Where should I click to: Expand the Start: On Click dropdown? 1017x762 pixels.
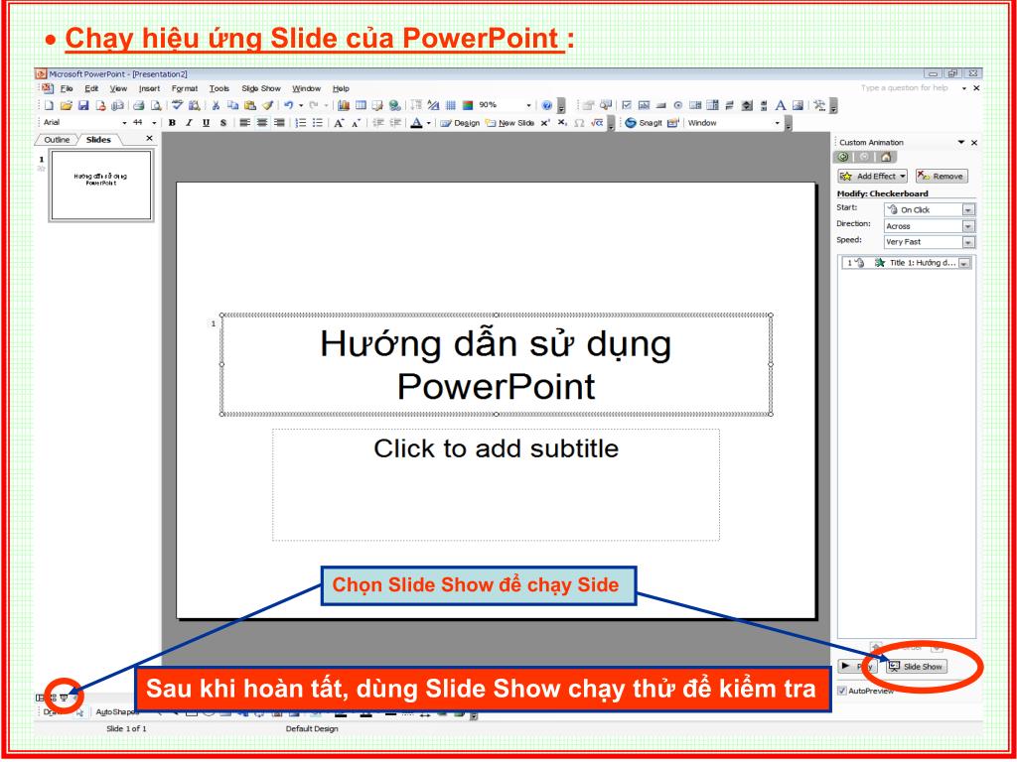pos(967,210)
